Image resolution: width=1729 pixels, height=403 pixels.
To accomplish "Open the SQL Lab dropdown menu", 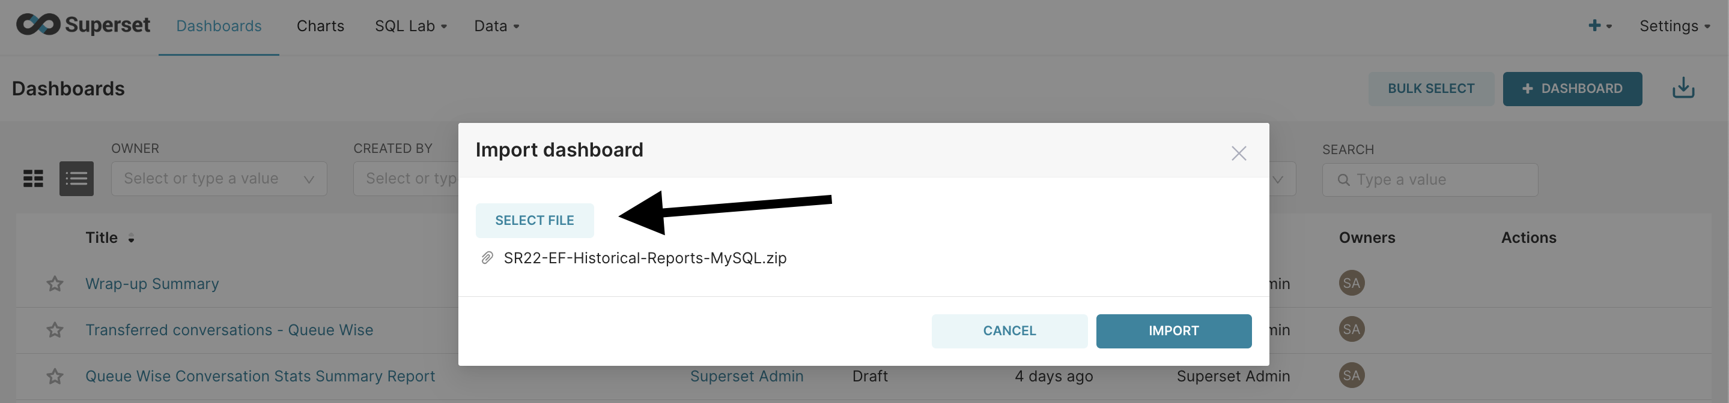I will click(x=411, y=26).
